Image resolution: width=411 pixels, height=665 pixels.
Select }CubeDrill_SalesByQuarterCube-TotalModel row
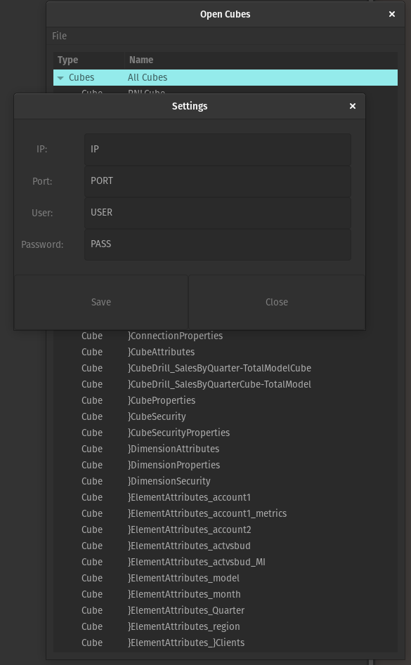pos(226,384)
